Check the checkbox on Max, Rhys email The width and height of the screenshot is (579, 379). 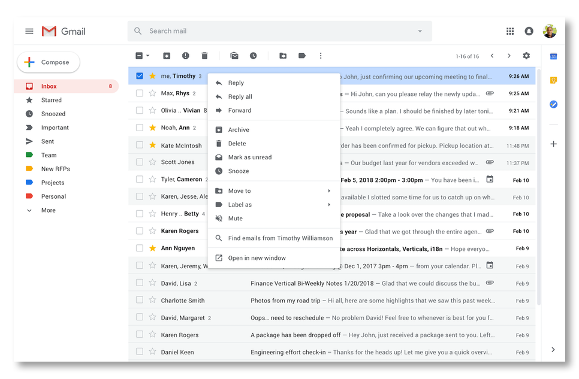(x=140, y=93)
